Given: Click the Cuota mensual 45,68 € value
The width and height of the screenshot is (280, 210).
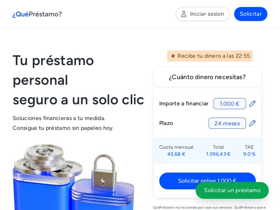Looking at the screenshot, I should tap(176, 154).
